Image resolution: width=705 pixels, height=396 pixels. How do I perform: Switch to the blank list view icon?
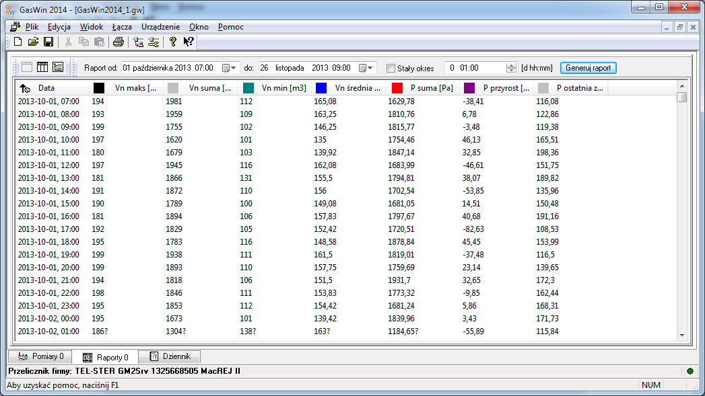pyautogui.click(x=27, y=67)
